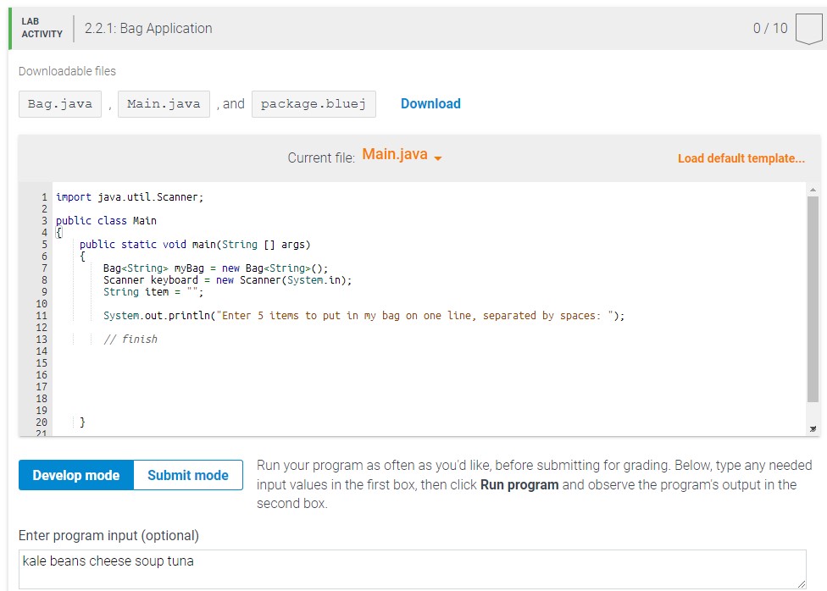Click the Download link for the files
The image size is (827, 591).
point(430,103)
